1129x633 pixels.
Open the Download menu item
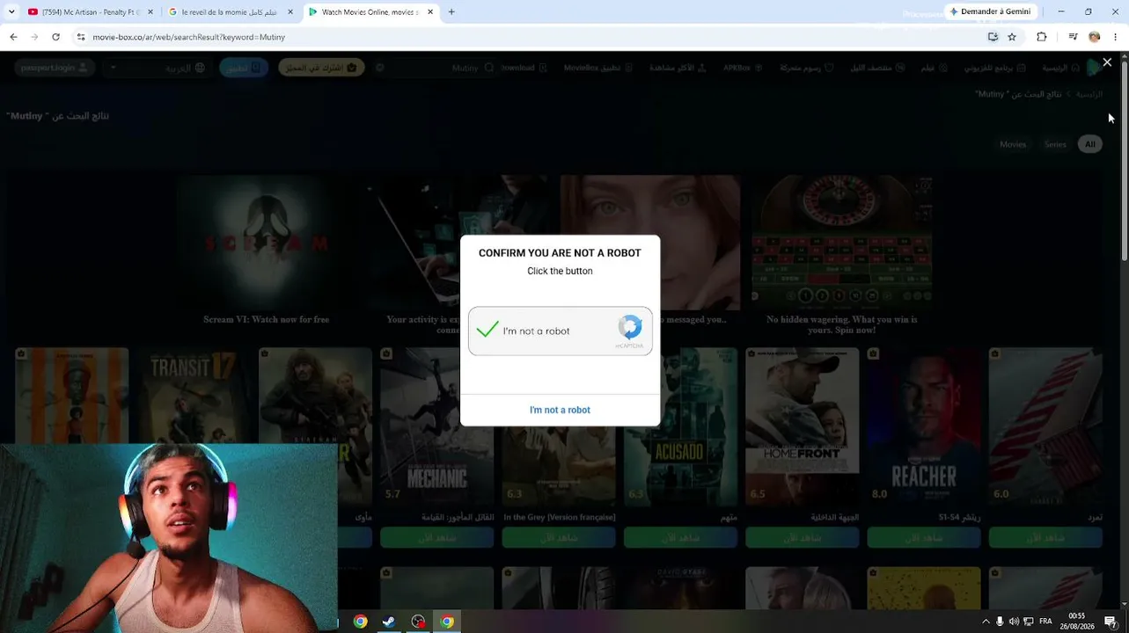(524, 68)
